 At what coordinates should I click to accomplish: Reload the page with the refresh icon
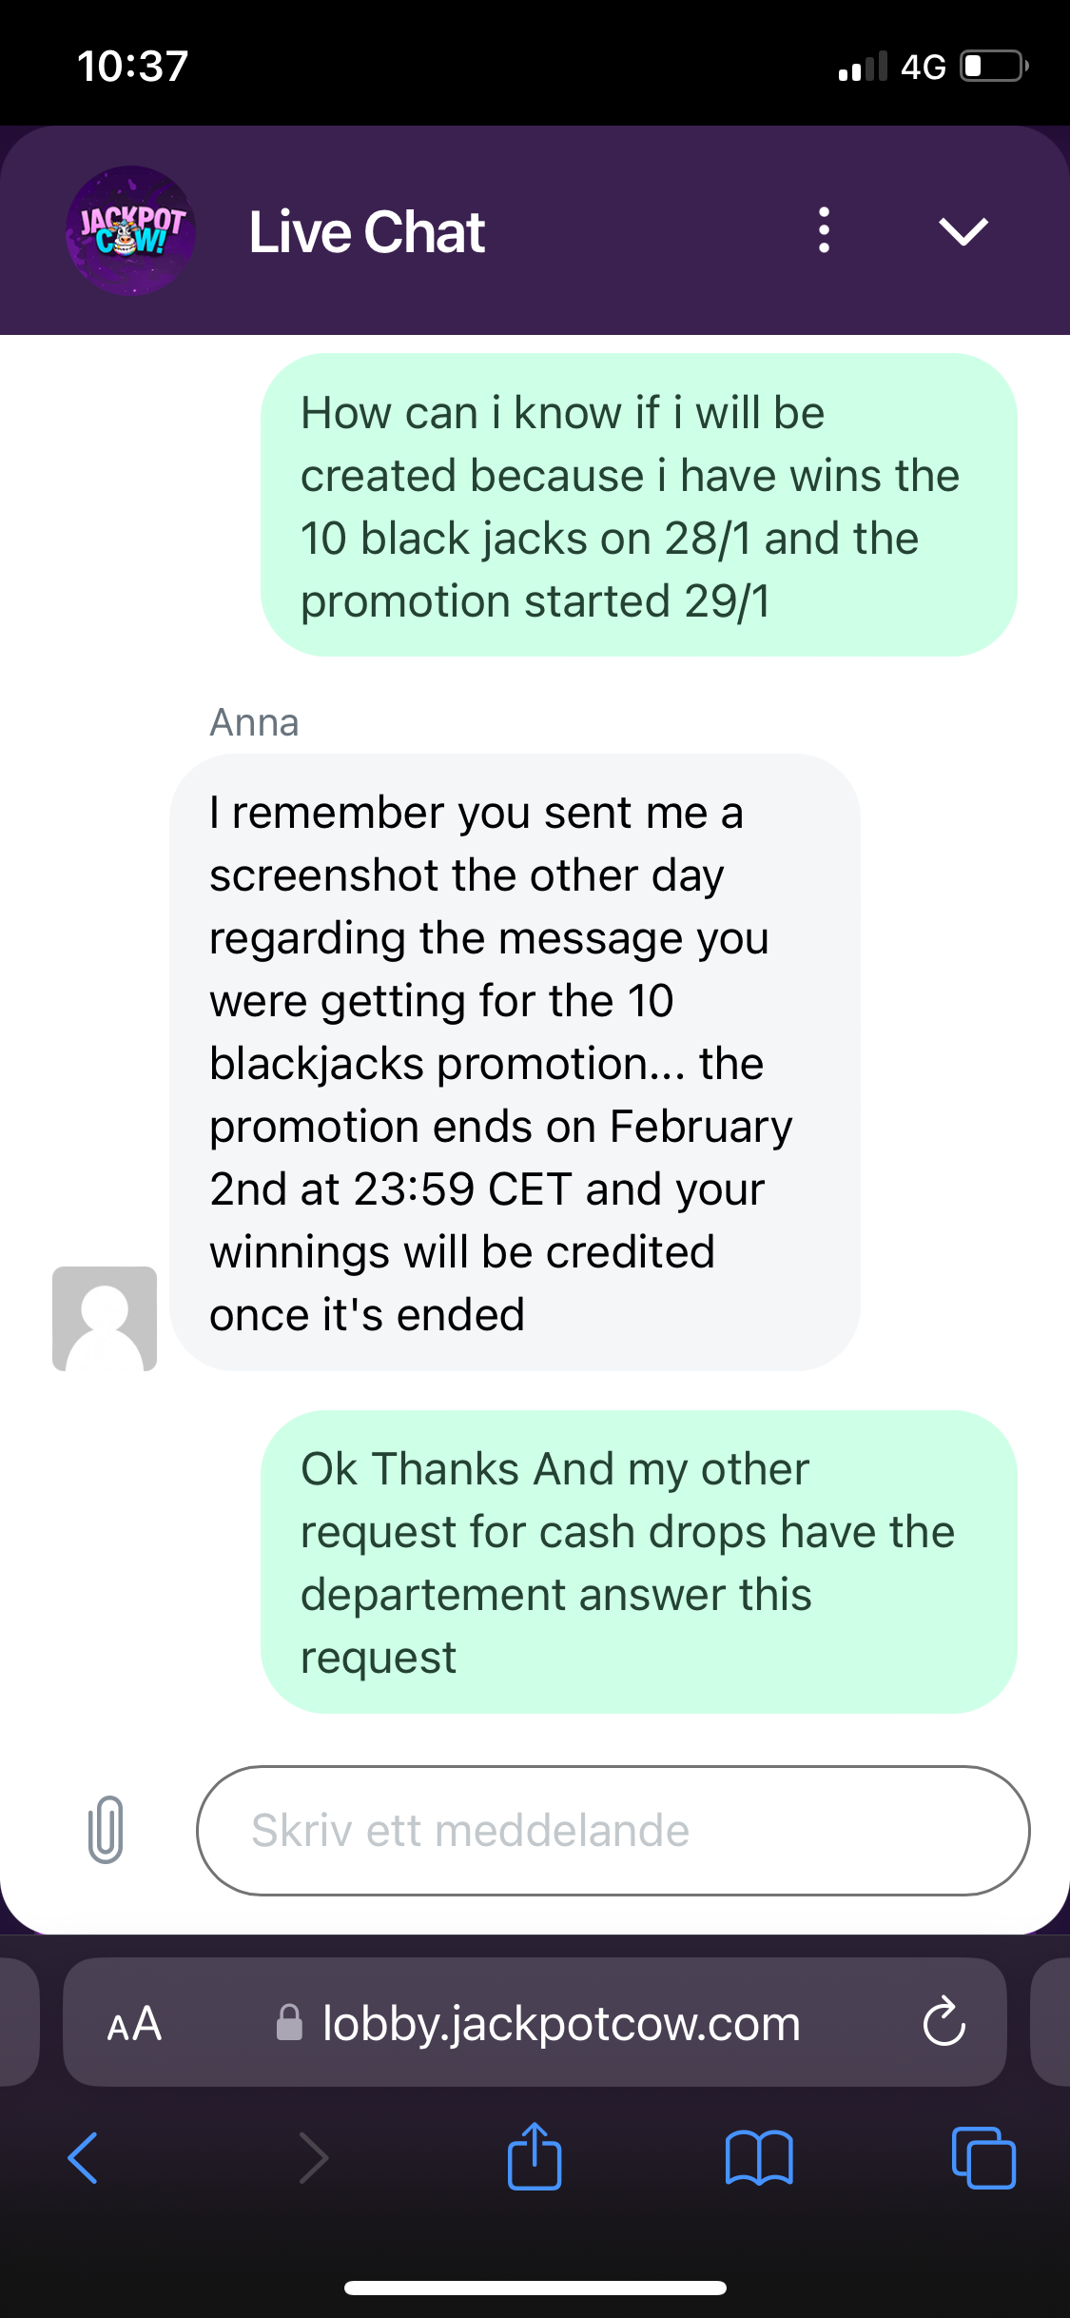pyautogui.click(x=944, y=2023)
